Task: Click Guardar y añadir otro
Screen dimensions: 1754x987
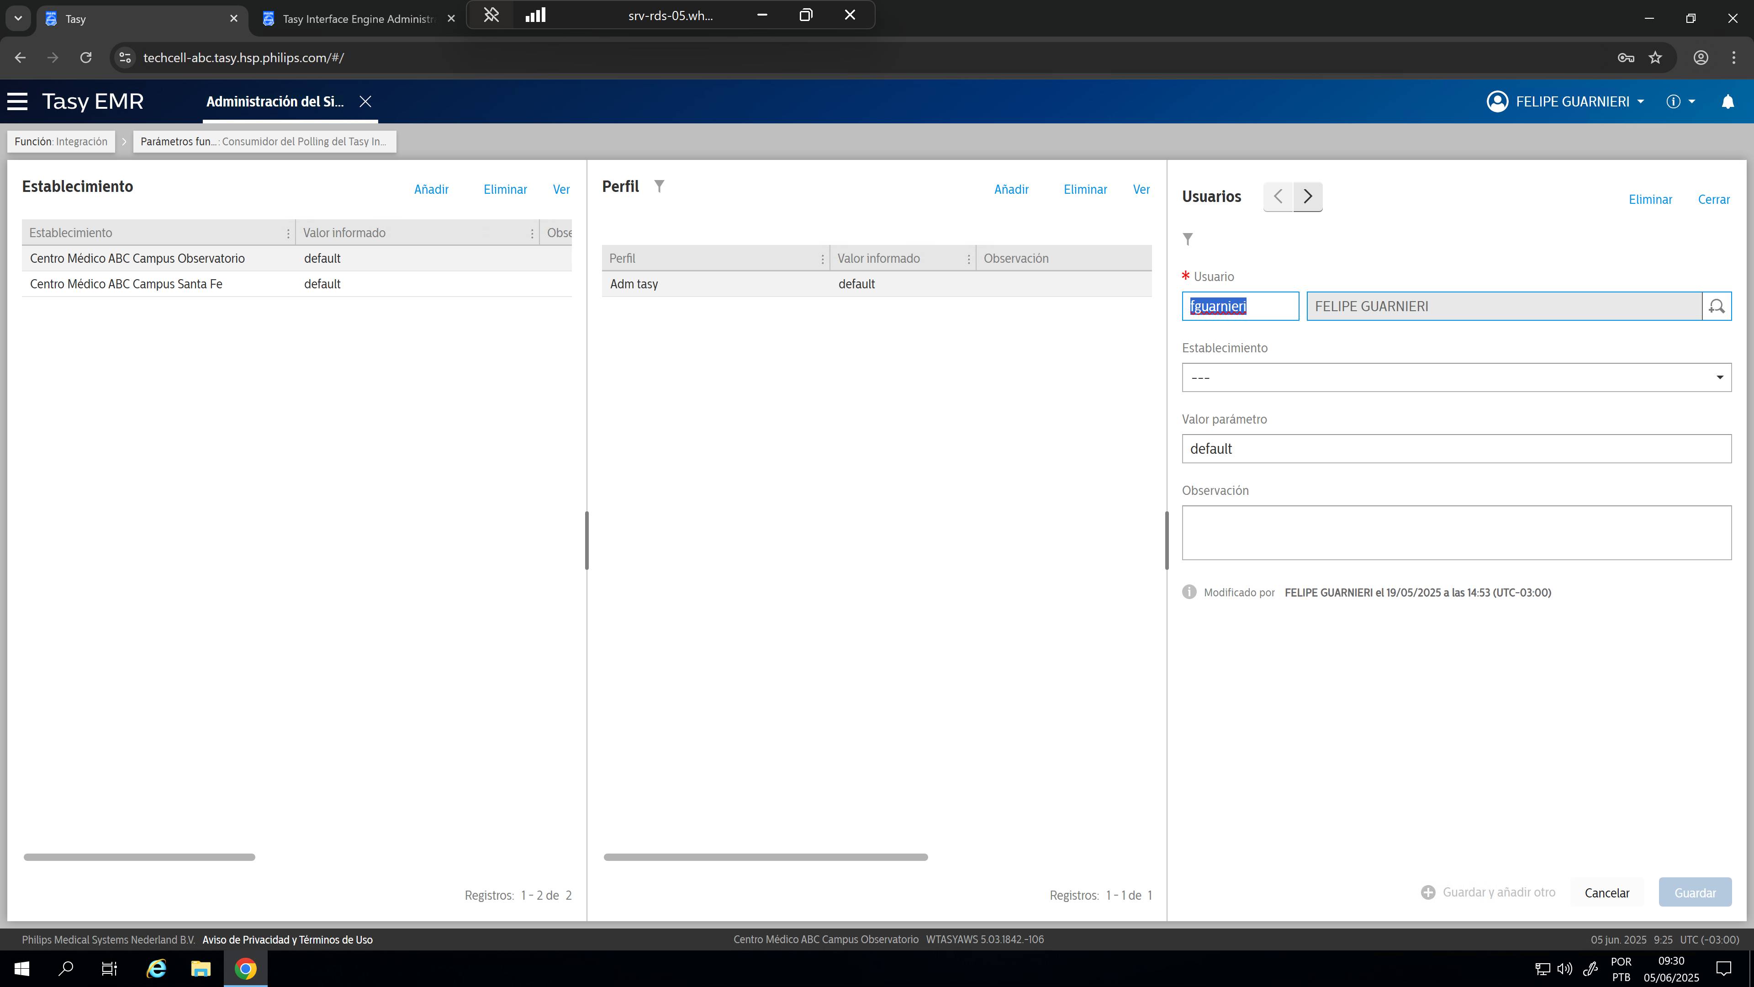Action: pos(1489,892)
